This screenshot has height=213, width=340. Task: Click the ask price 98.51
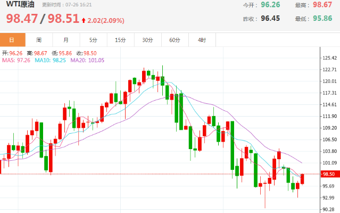(x=63, y=19)
